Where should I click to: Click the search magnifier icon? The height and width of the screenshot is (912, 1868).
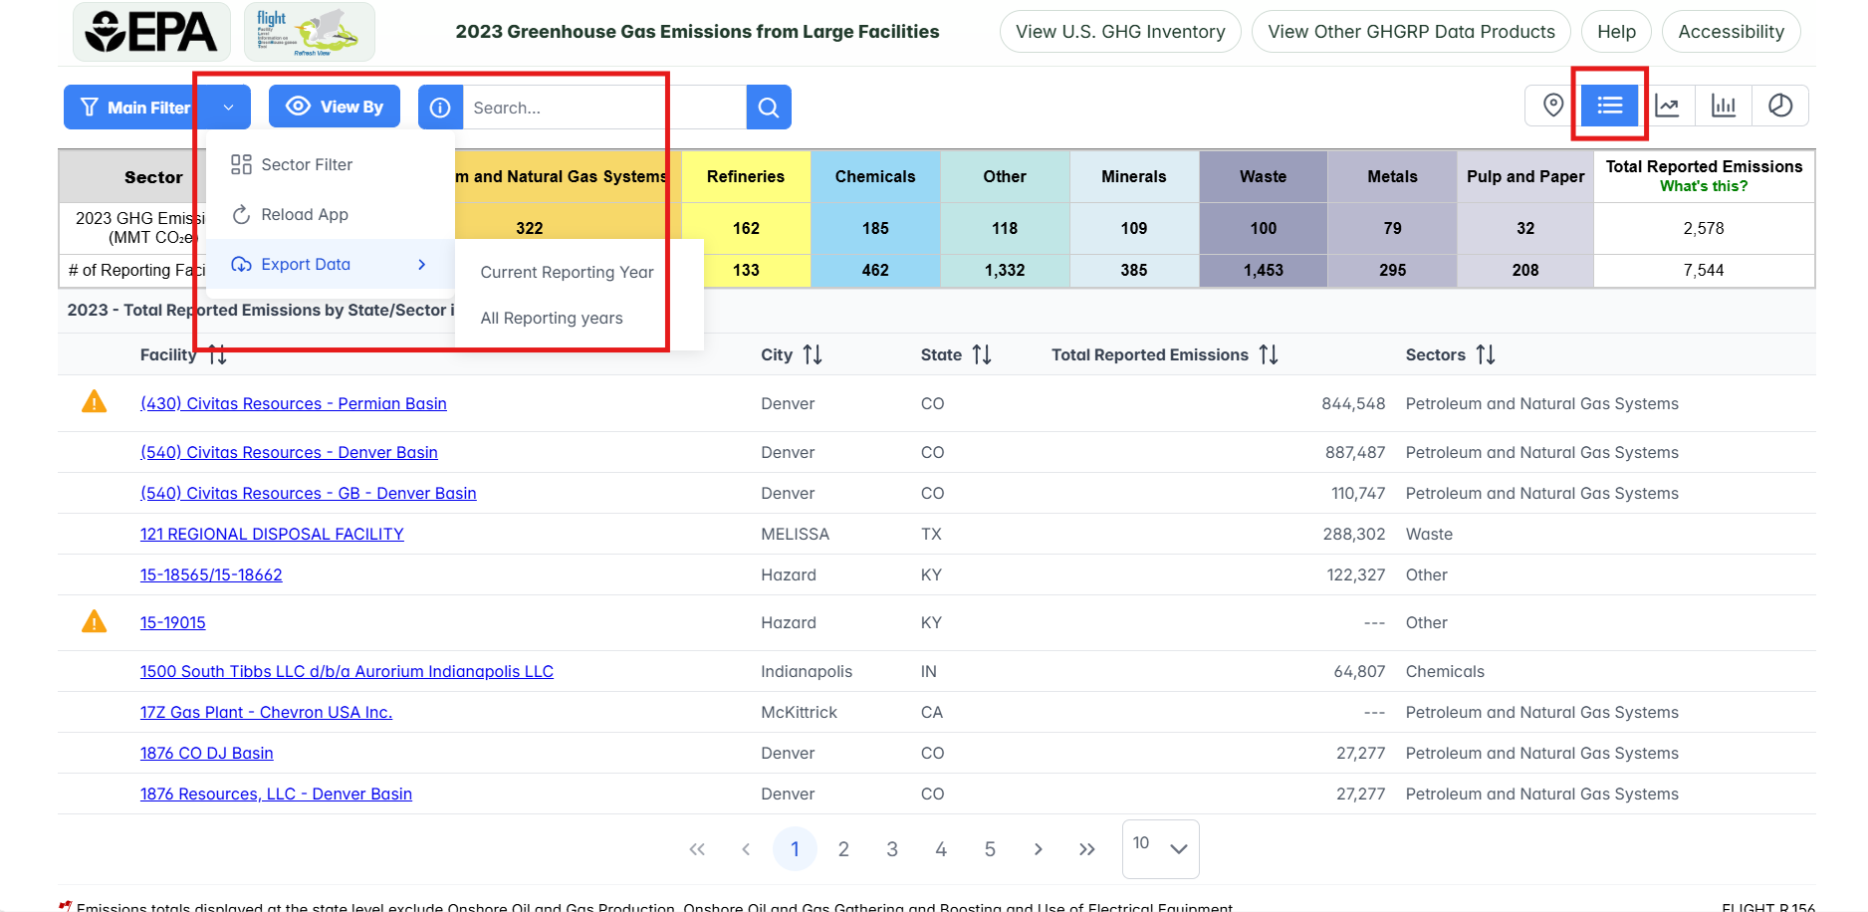pyautogui.click(x=768, y=107)
